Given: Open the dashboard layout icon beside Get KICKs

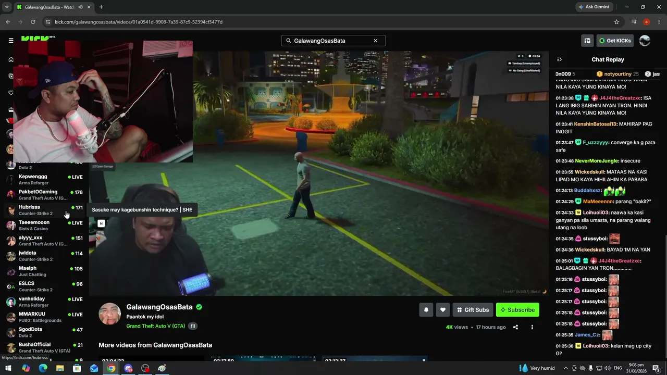Looking at the screenshot, I should 587,41.
